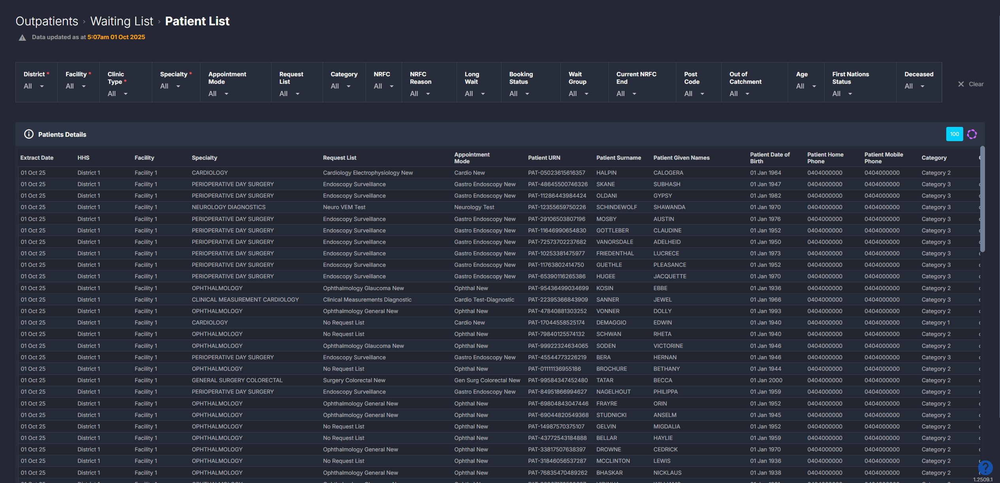Click the breadcrumb chevron after Outpatients
1000x483 pixels.
point(84,22)
